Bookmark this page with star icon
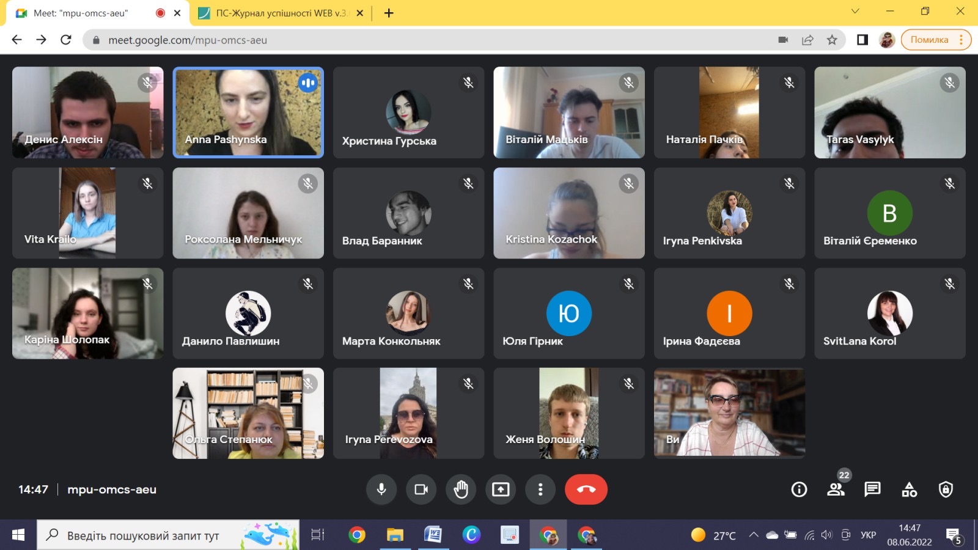This screenshot has height=550, width=978. tap(832, 40)
